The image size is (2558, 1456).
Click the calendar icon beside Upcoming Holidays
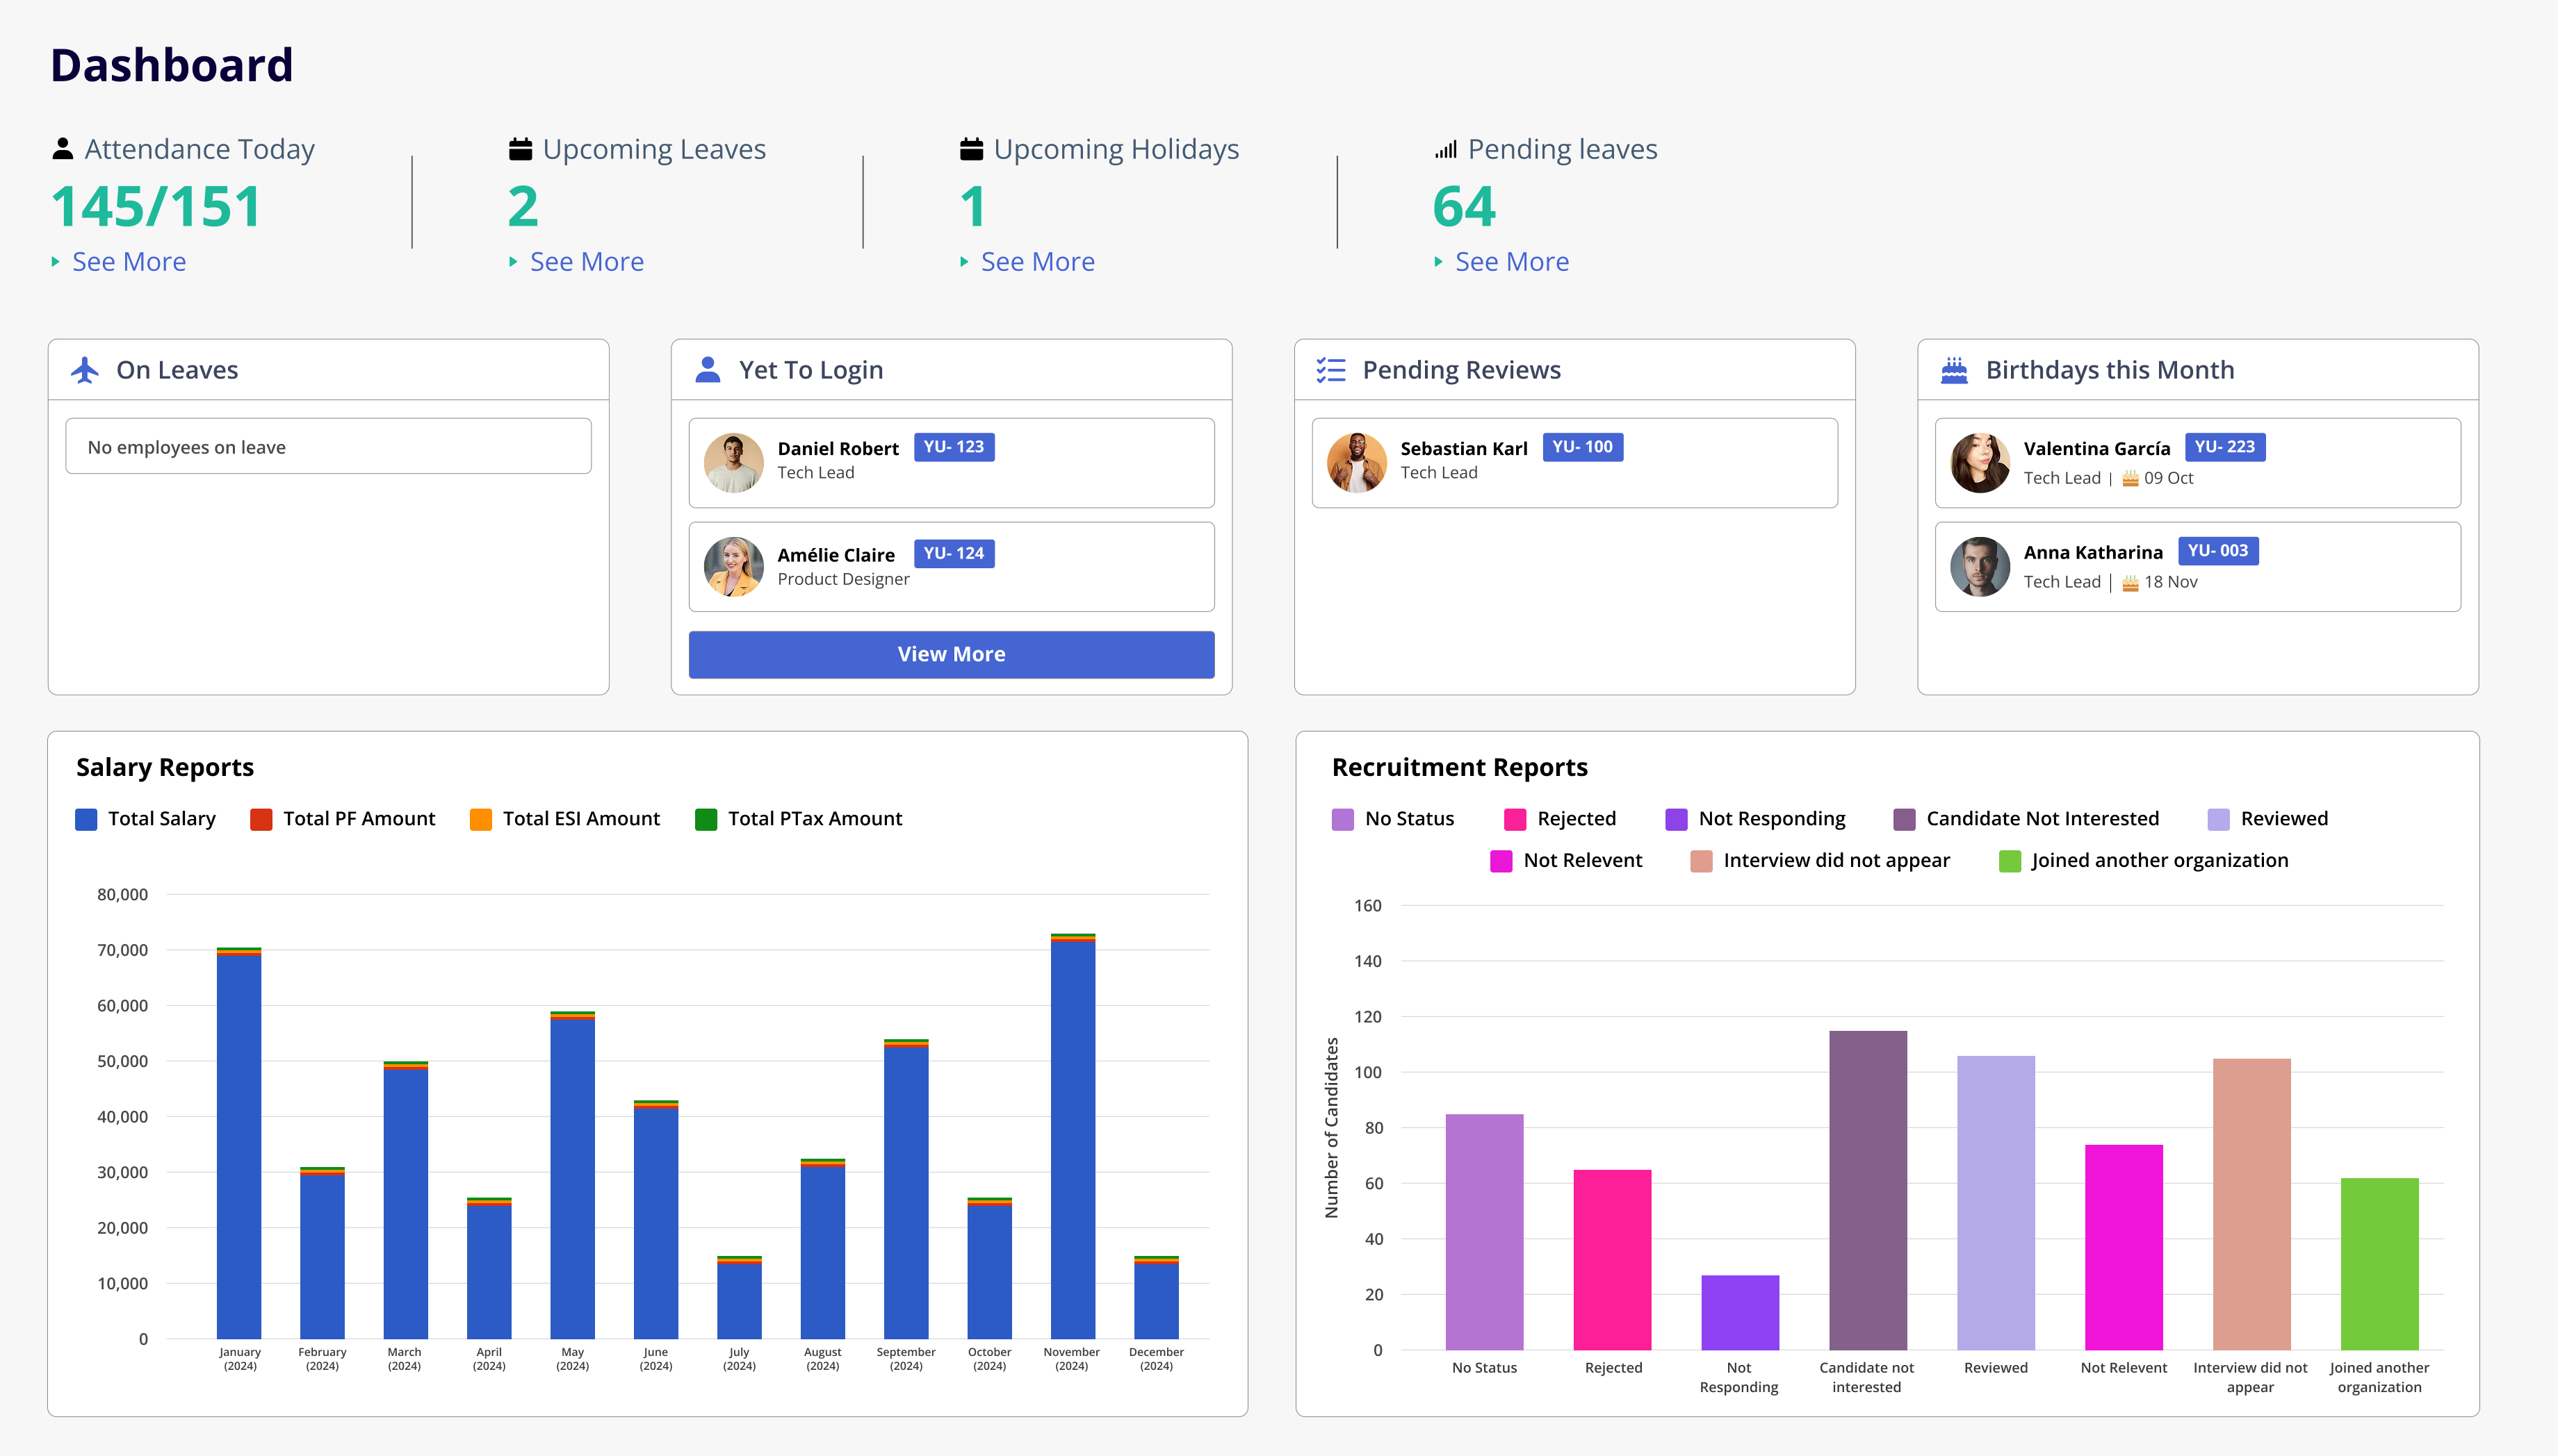click(x=971, y=149)
